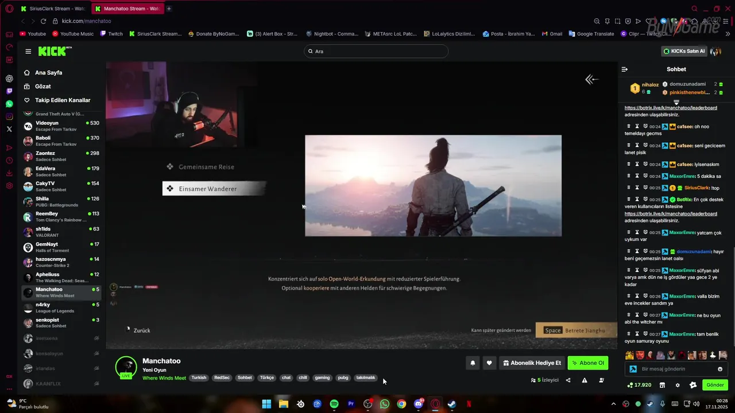Click the Turkish tag

tap(199, 378)
